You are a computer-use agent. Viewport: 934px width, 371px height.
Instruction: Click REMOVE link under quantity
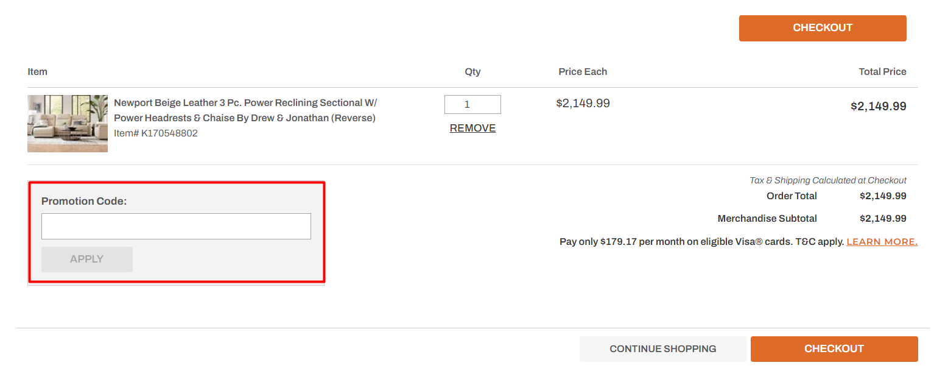coord(472,128)
